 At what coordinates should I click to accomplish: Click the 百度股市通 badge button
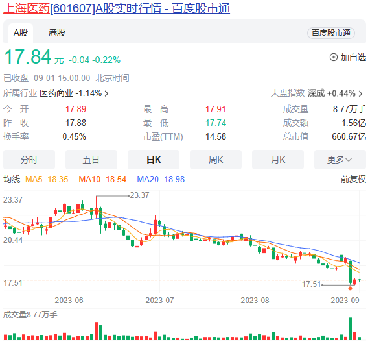331,33
